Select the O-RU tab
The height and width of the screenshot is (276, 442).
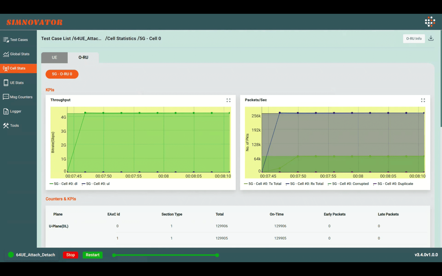pyautogui.click(x=83, y=57)
